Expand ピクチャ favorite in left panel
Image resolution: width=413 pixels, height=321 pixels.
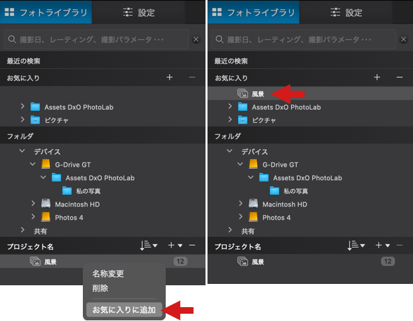point(23,119)
